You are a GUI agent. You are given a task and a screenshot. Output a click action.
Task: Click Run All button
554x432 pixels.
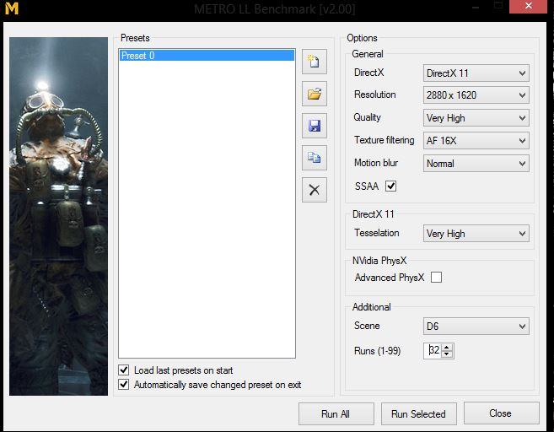(336, 413)
